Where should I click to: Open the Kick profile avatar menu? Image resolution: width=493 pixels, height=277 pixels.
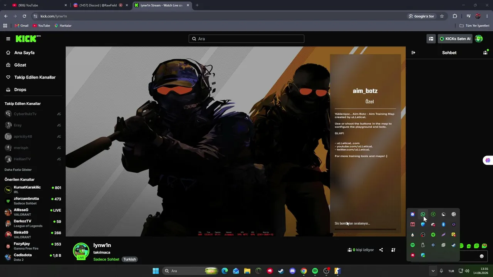point(479,39)
